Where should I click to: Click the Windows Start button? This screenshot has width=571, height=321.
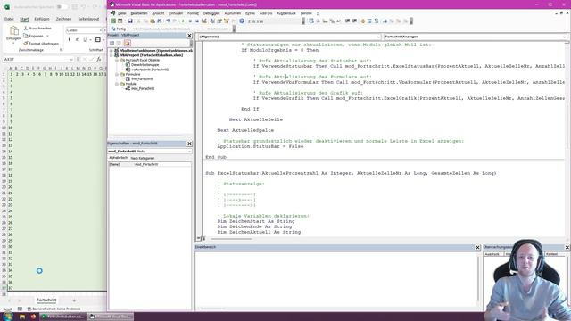tap(7, 317)
